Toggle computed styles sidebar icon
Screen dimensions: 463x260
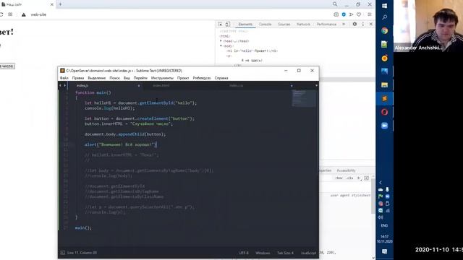point(367,178)
